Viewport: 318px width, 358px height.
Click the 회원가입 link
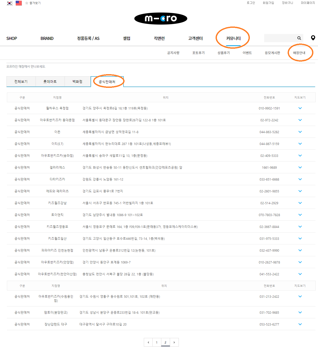268,3
